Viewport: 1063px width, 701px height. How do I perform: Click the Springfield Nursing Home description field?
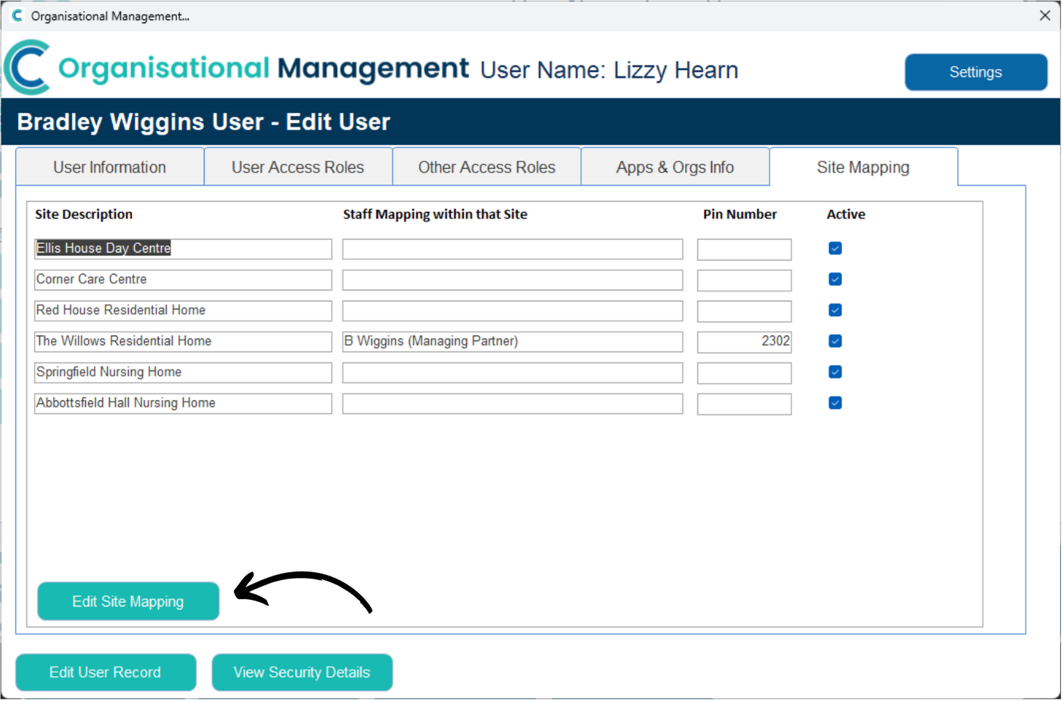pos(182,372)
